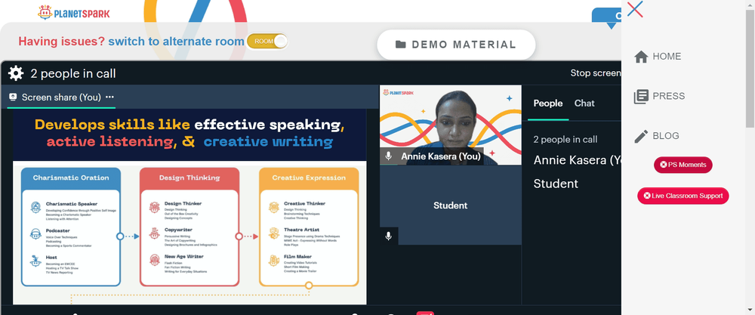
Task: Click Stop screen share button
Action: point(596,73)
